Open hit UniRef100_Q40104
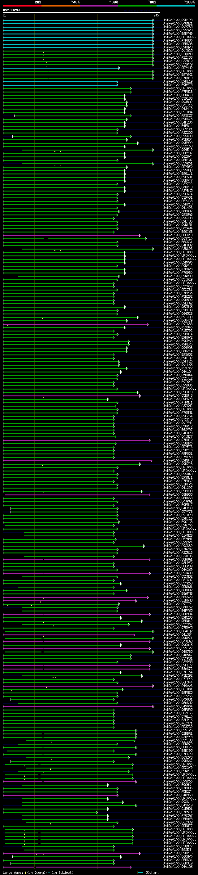198x875 pixels. pyautogui.click(x=178, y=372)
